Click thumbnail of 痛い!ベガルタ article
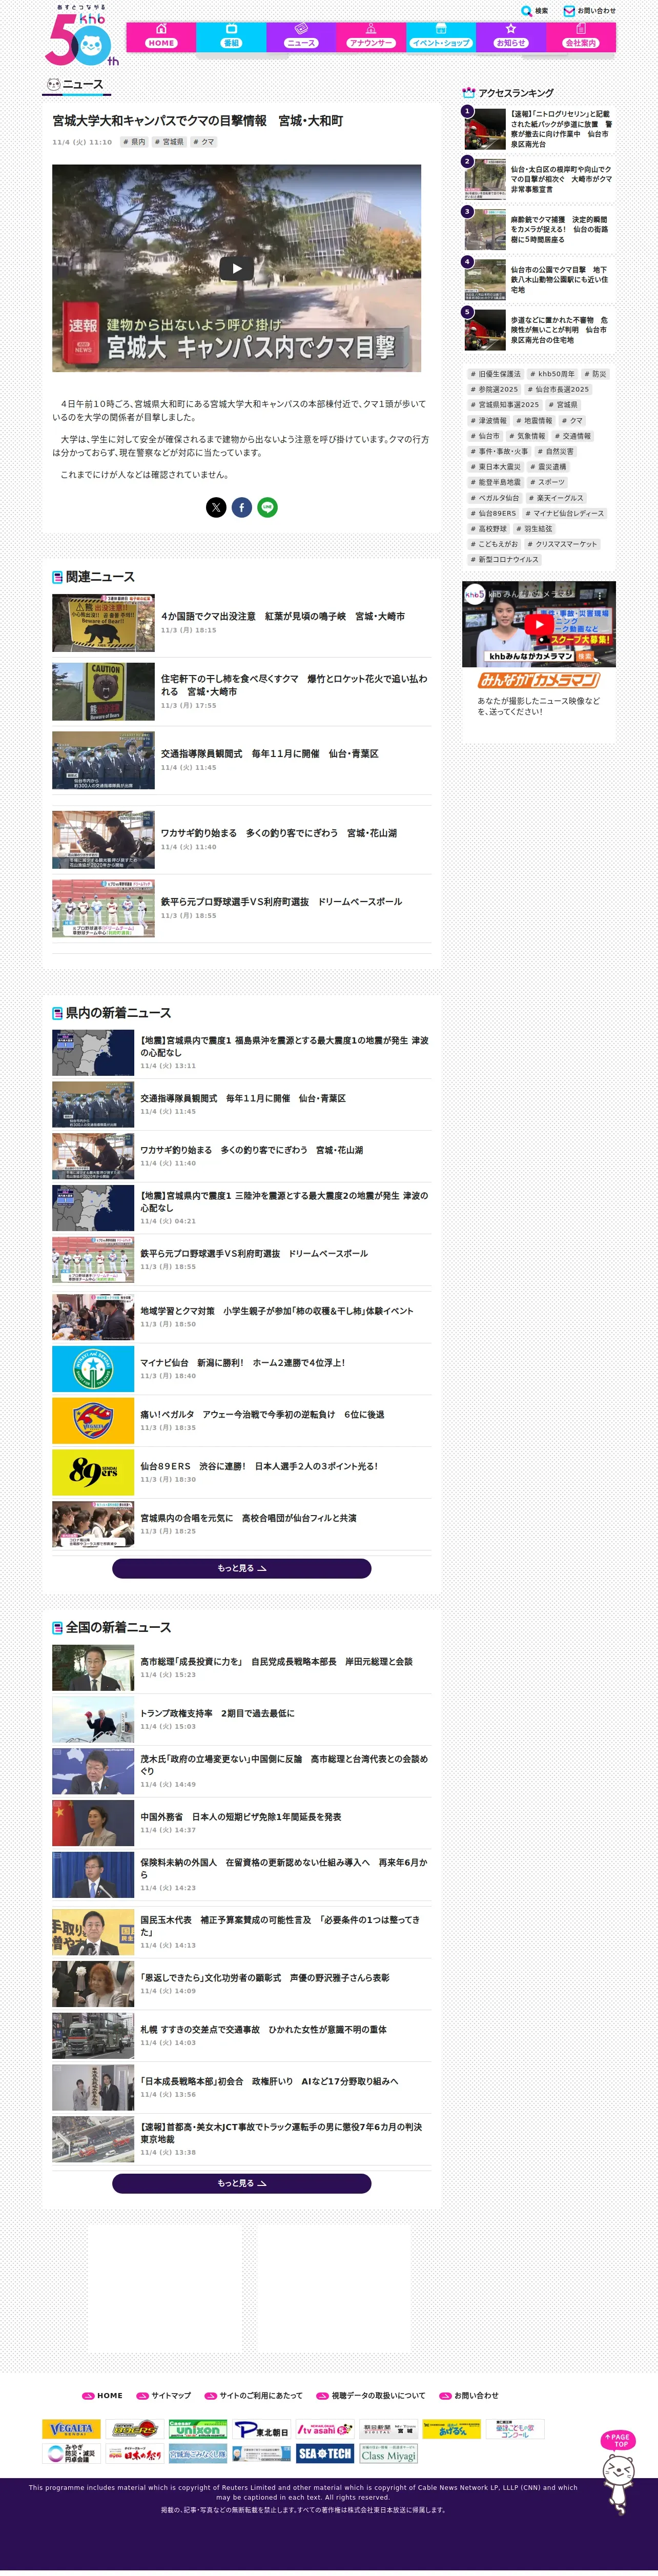658x2576 pixels. point(93,1420)
